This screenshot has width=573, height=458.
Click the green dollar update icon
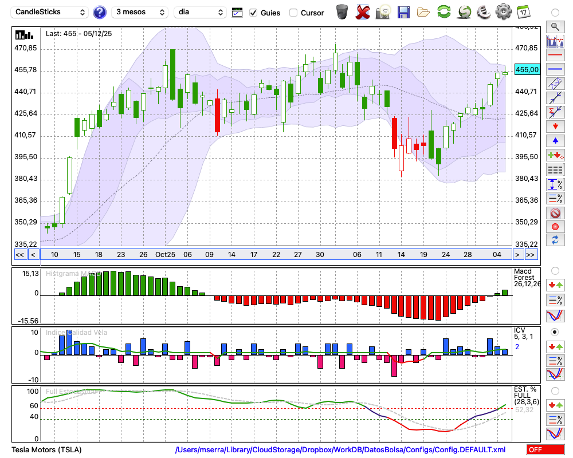coord(464,11)
